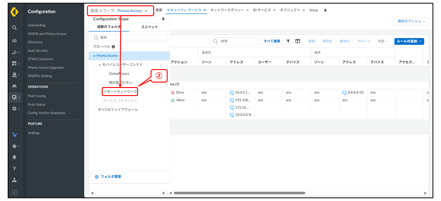Click the binoculars icon in left rail
This screenshot has height=201, width=441.
[14, 87]
